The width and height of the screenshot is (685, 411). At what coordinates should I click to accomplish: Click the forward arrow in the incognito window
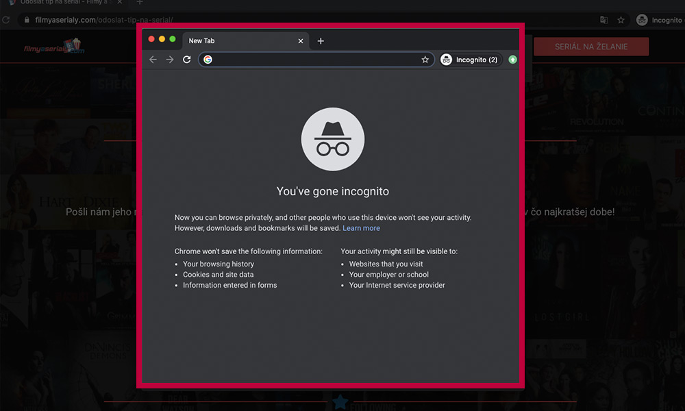170,60
